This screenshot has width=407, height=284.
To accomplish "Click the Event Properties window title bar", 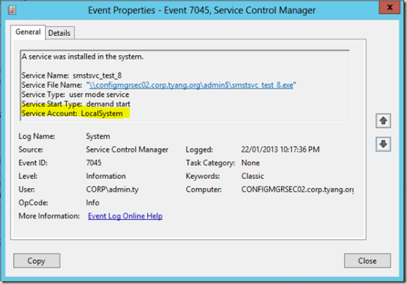I will click(201, 10).
